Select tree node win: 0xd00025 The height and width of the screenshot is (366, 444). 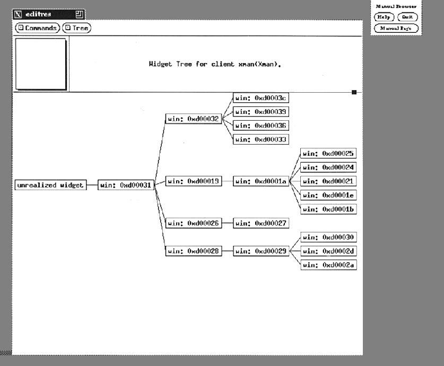click(x=328, y=154)
